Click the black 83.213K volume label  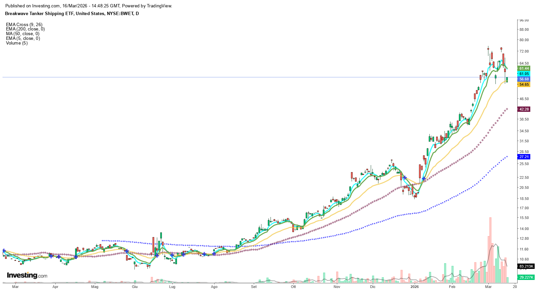tap(526, 267)
